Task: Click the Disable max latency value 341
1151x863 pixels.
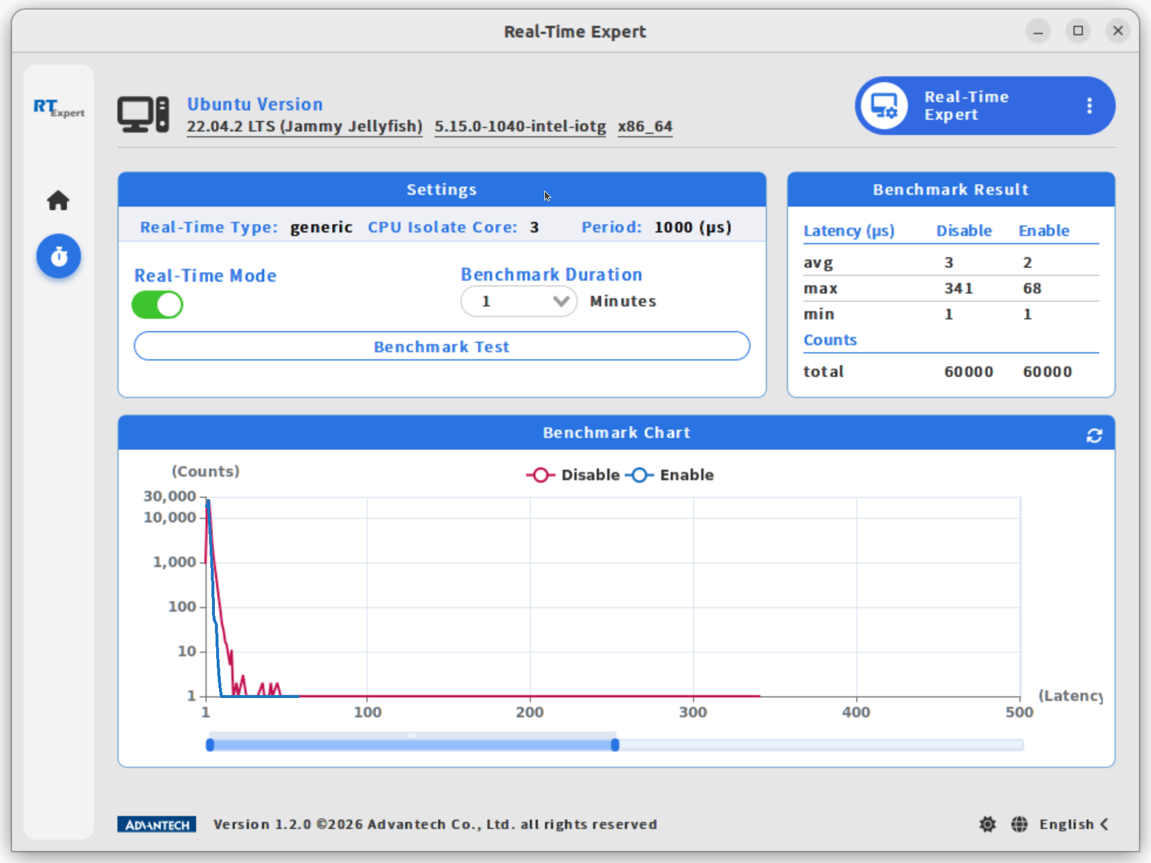Action: point(958,288)
